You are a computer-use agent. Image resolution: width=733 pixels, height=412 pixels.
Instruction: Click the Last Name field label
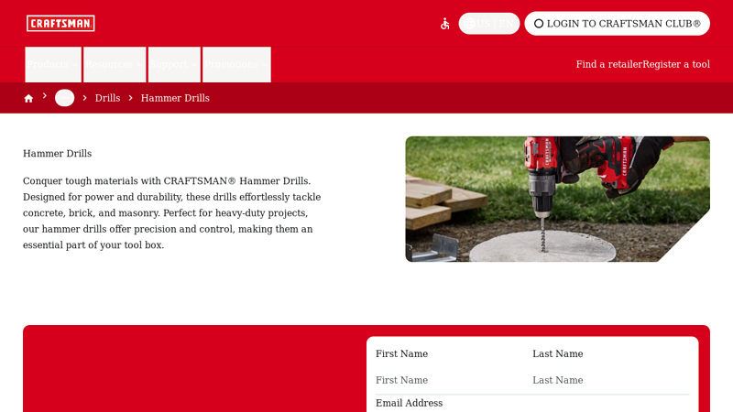pyautogui.click(x=557, y=353)
